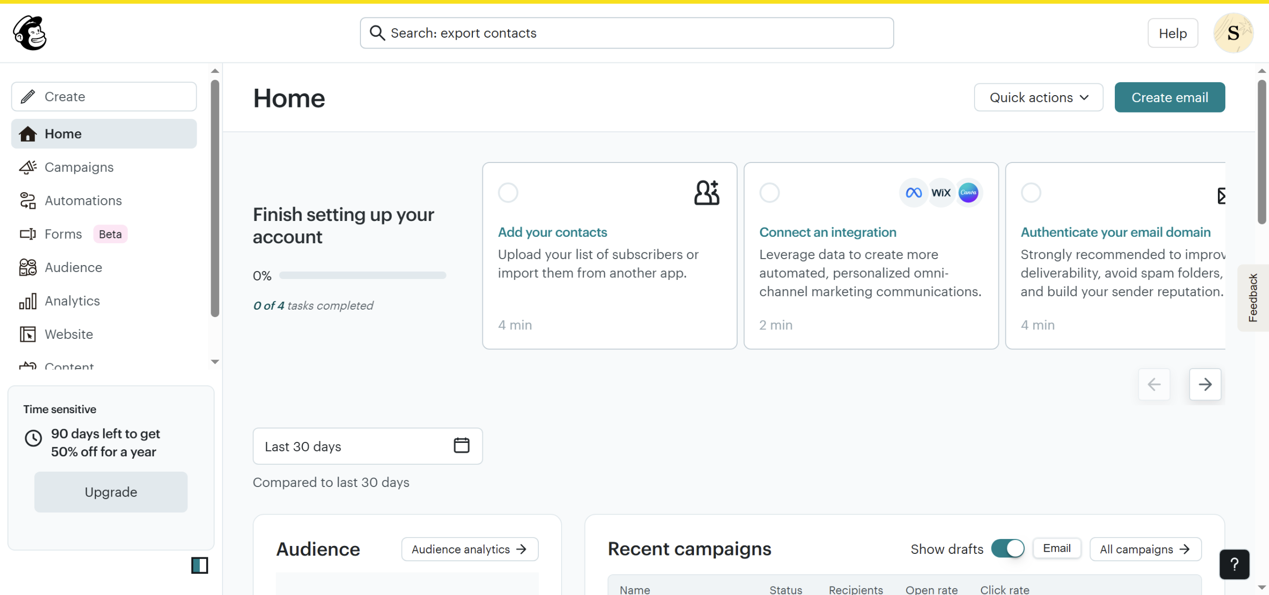The image size is (1269, 595).
Task: Open Analytics in the sidebar
Action: click(x=72, y=301)
